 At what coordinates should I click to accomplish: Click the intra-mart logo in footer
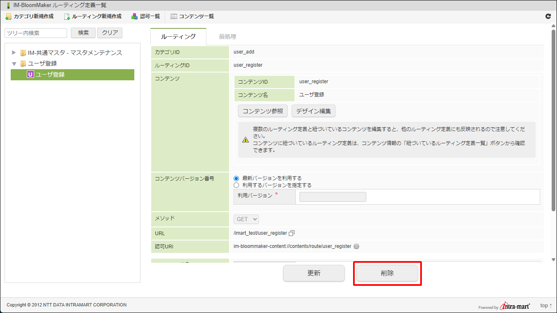(515, 306)
